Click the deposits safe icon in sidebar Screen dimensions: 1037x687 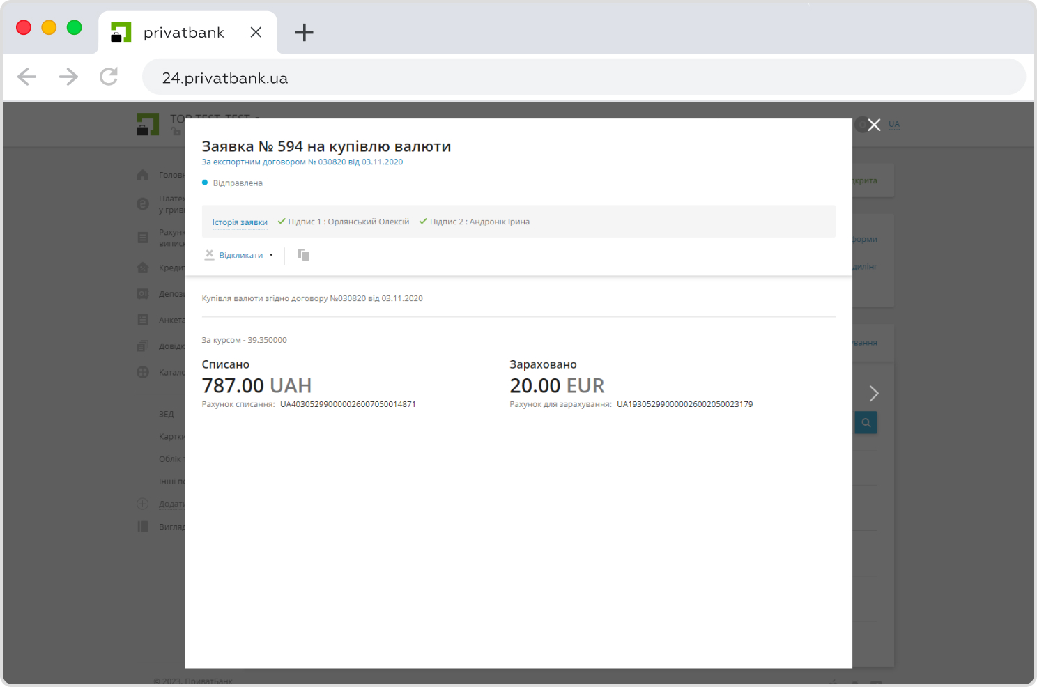[x=143, y=294]
